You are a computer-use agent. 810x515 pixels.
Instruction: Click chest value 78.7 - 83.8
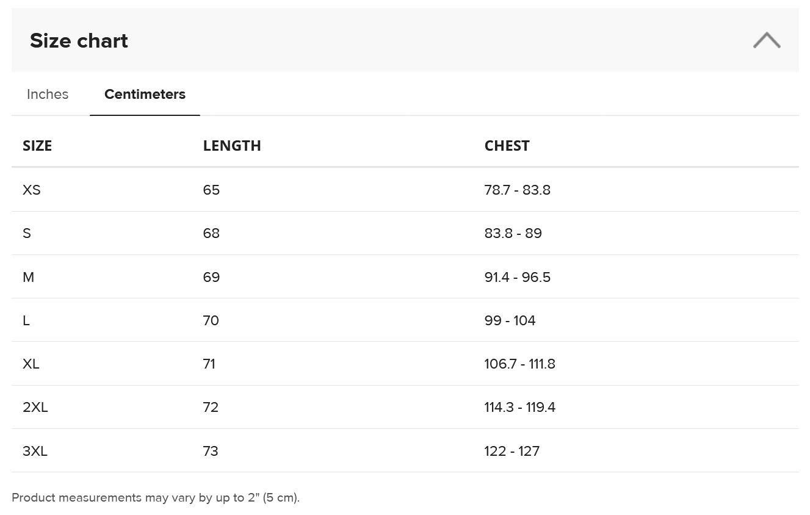click(518, 190)
